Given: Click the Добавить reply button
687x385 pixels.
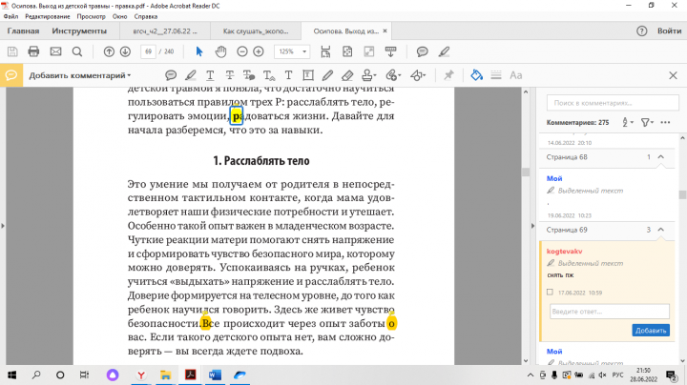Looking at the screenshot, I should [x=651, y=331].
